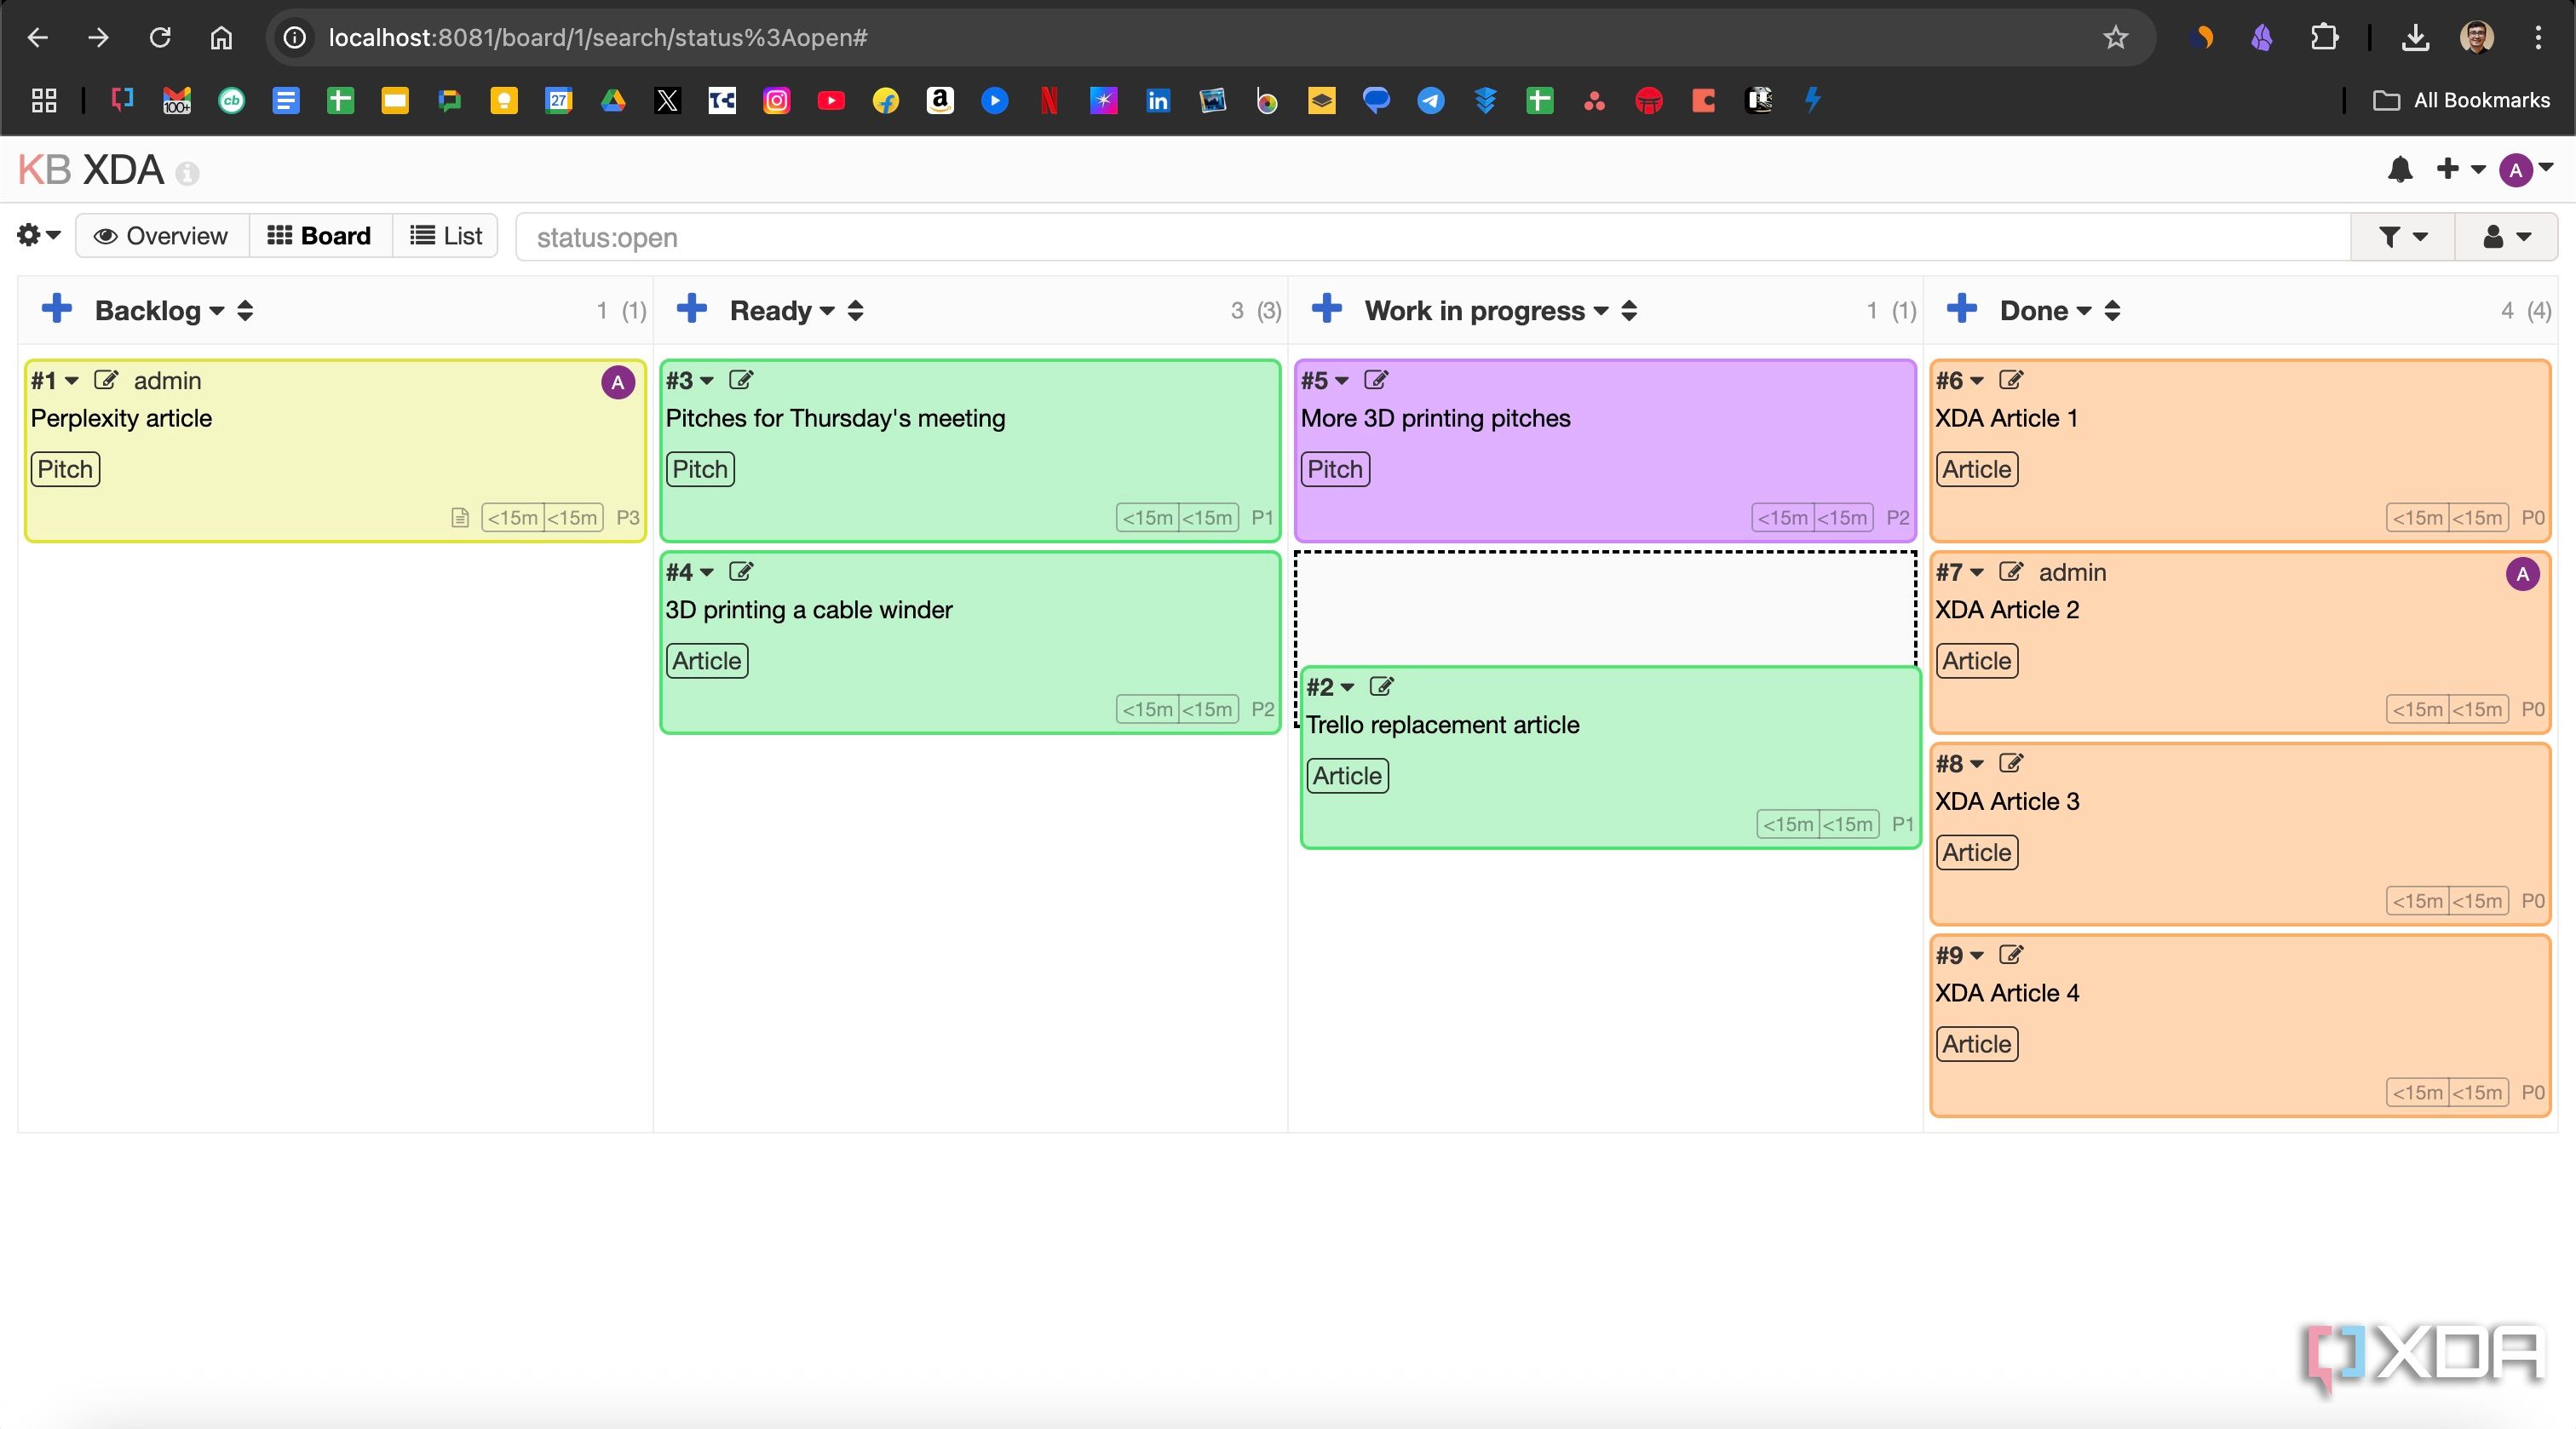Add a task to Work in progress
Image resolution: width=2576 pixels, height=1429 pixels.
pyautogui.click(x=1327, y=309)
